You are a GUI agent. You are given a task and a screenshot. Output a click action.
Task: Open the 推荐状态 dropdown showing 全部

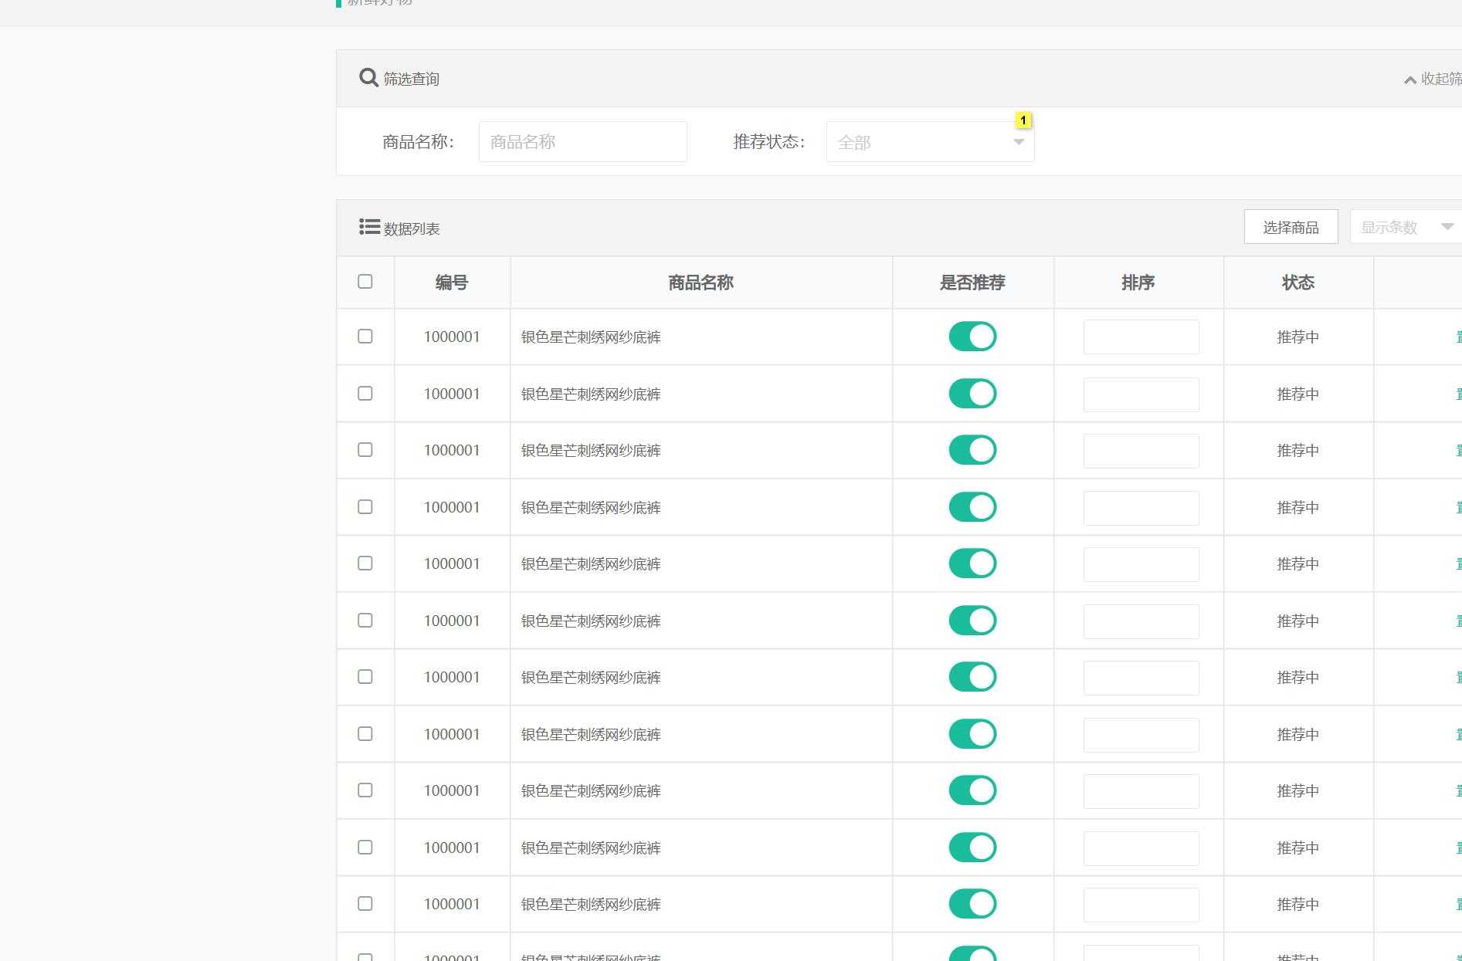(x=930, y=142)
